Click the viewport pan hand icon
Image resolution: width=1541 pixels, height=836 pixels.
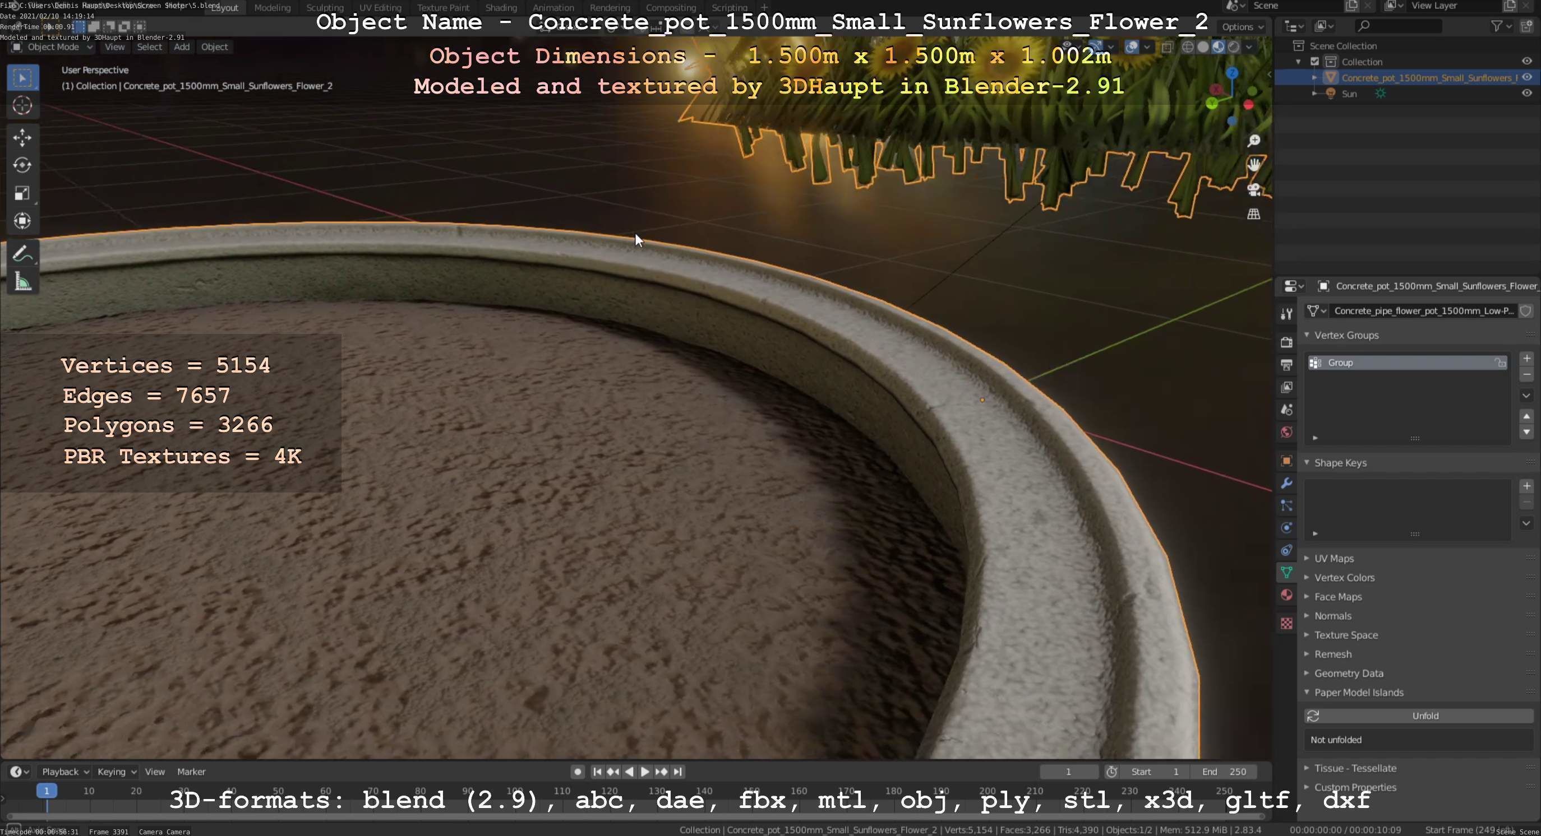pyautogui.click(x=1254, y=165)
